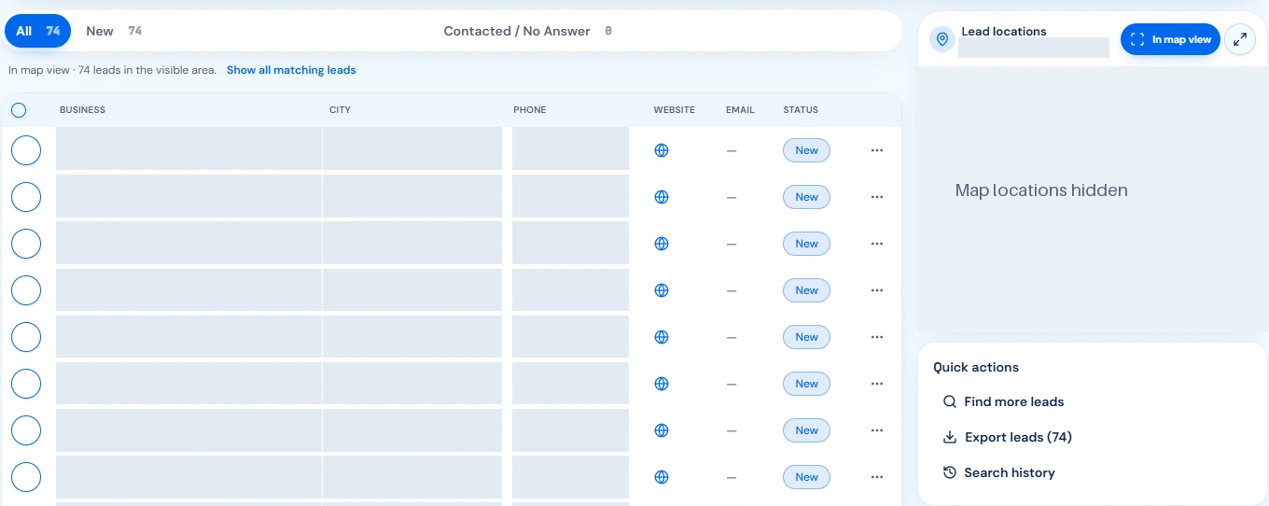Click the WEBSITE column header

pos(674,110)
